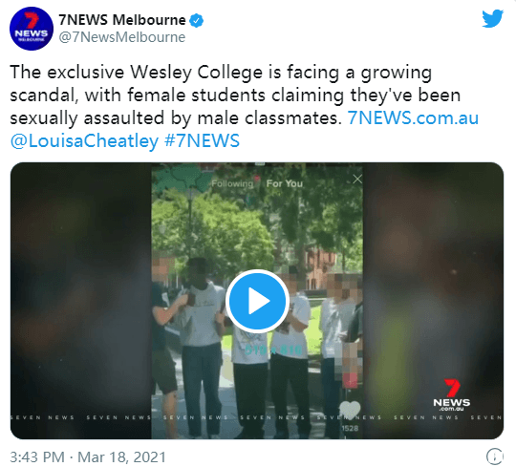
Task: Click the tweet info icon
Action: tap(494, 456)
